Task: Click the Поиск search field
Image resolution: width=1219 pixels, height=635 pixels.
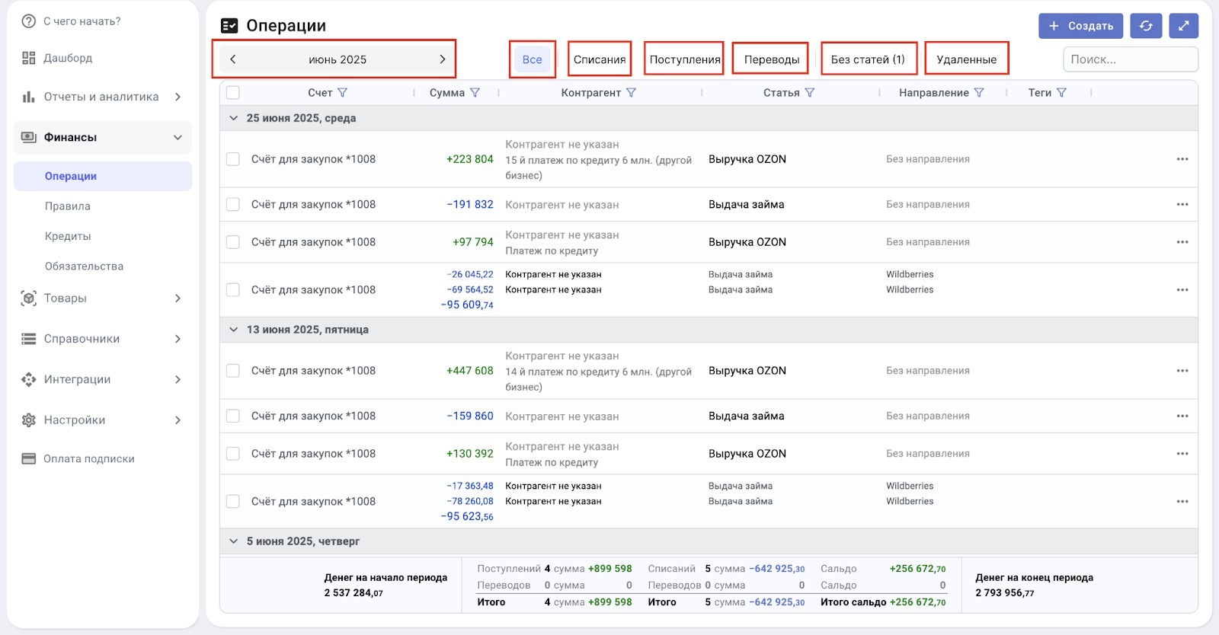Action: click(1129, 59)
